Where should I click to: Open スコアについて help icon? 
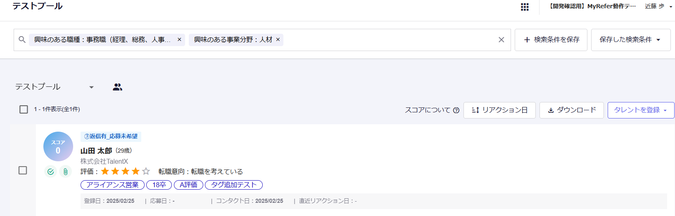pyautogui.click(x=456, y=110)
